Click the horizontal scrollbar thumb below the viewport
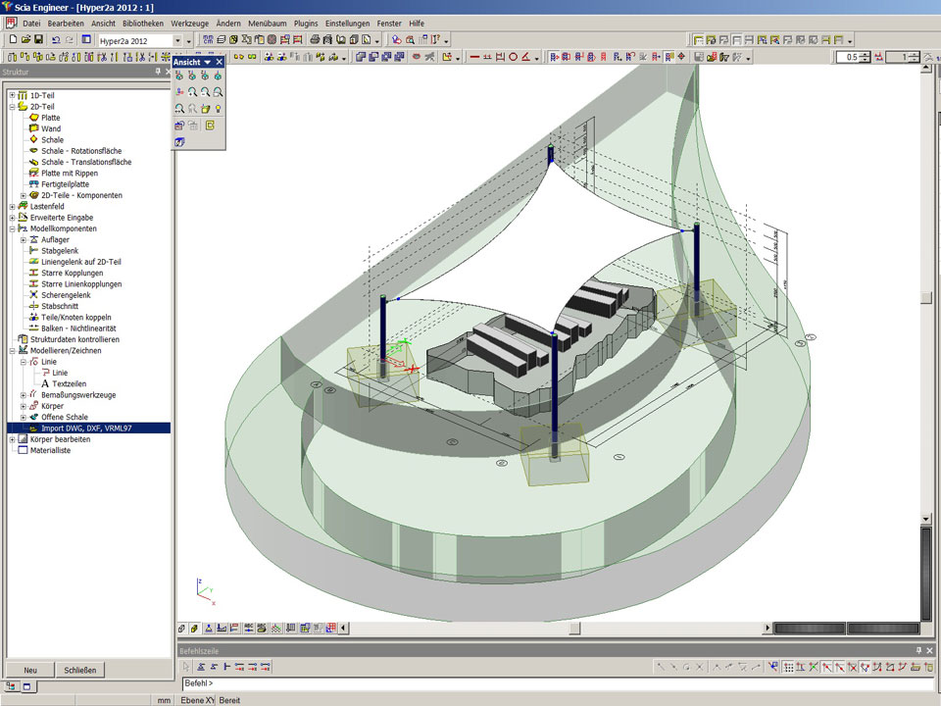The image size is (941, 706). [x=574, y=628]
